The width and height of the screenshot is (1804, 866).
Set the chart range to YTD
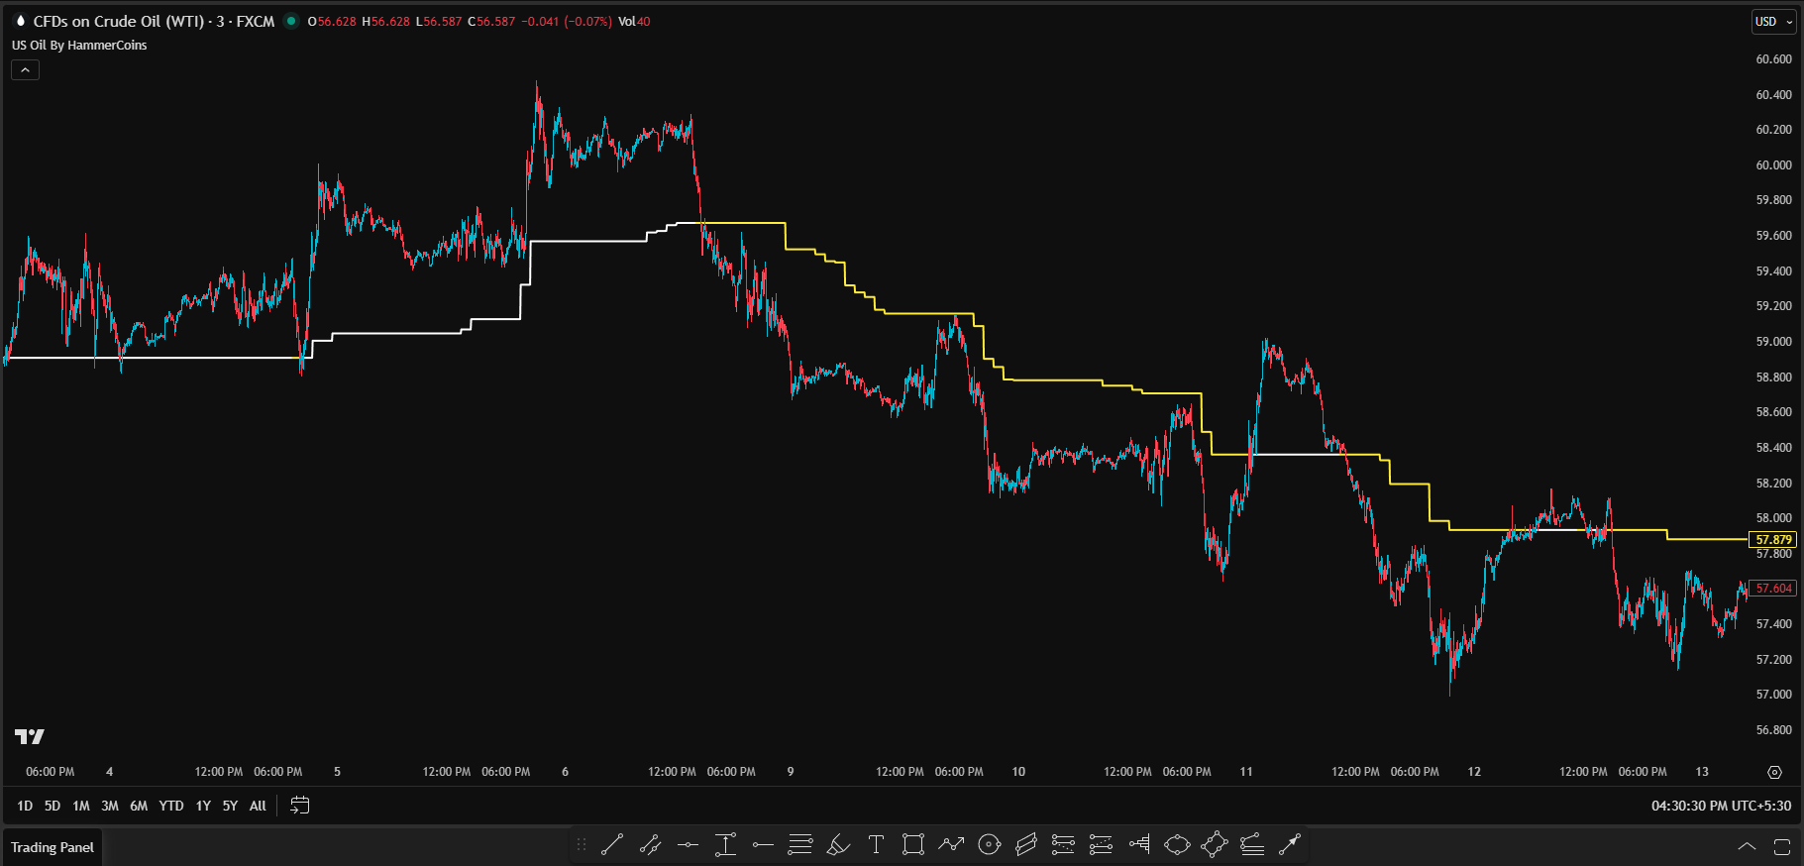point(171,806)
